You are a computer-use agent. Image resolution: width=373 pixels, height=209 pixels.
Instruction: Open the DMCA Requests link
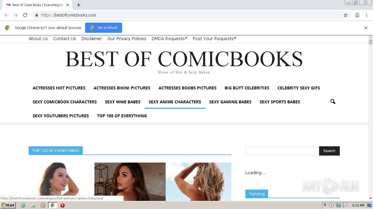[170, 39]
